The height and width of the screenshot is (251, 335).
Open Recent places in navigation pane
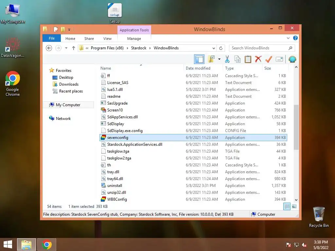click(x=71, y=91)
